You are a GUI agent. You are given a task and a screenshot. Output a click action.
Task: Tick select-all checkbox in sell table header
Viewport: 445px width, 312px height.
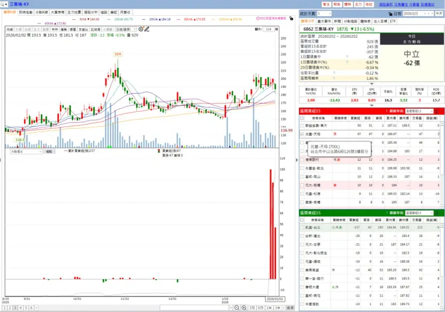[x=302, y=220]
